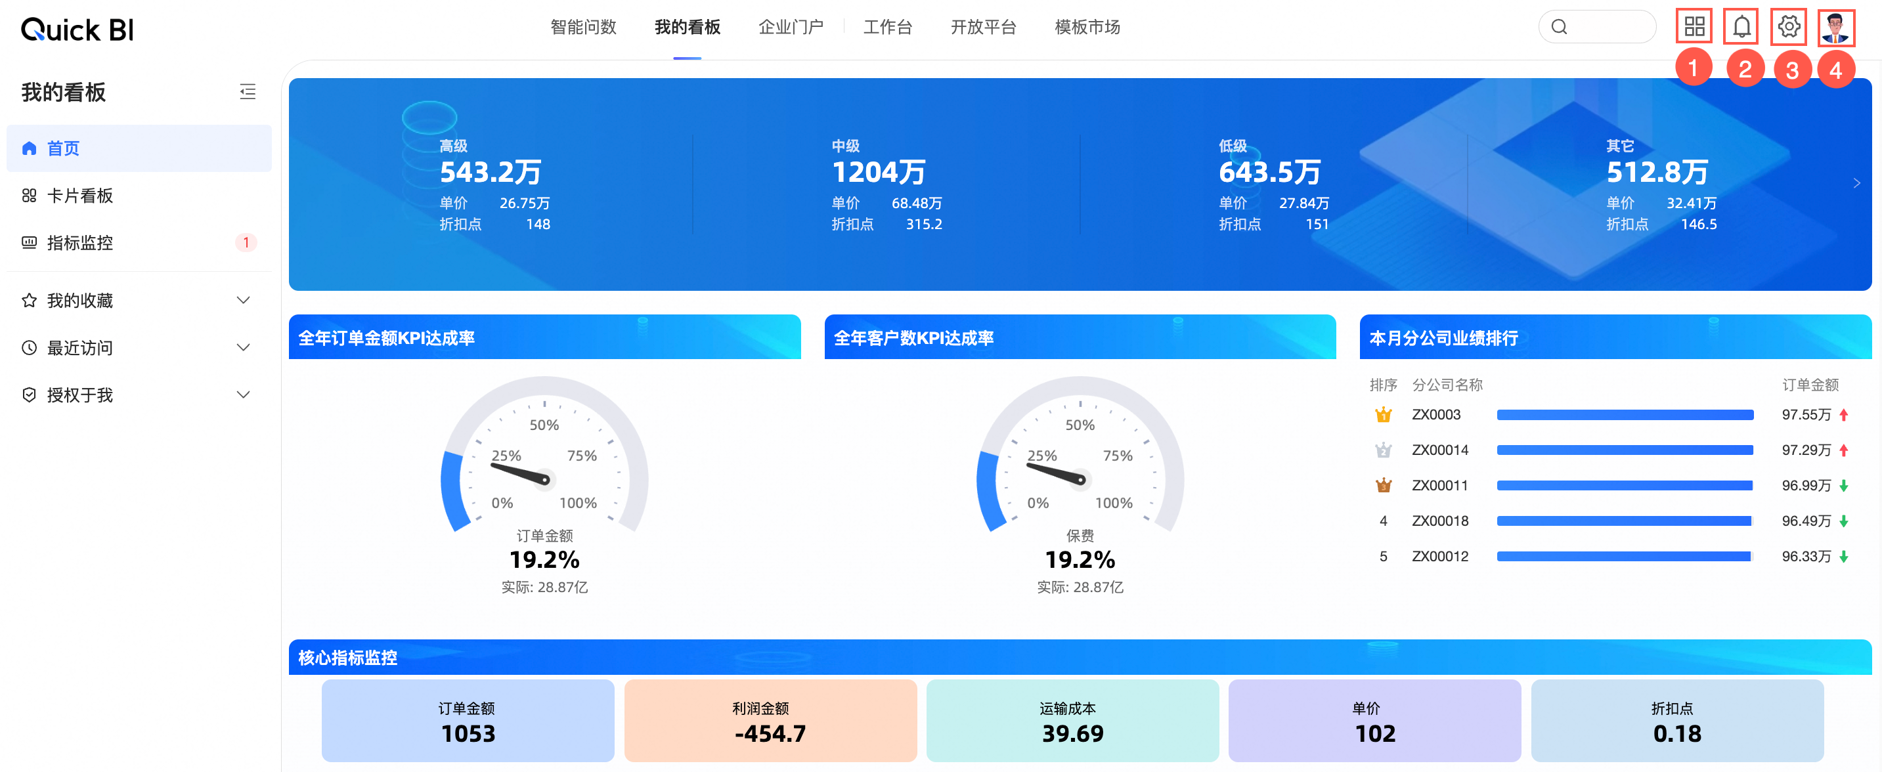This screenshot has height=772, width=1882.
Task: Click the gold crown rank icon
Action: click(1383, 415)
